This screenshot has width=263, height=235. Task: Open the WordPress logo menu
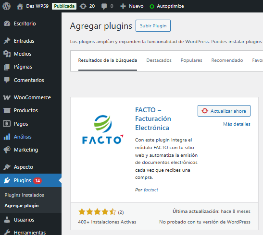pos(7,6)
